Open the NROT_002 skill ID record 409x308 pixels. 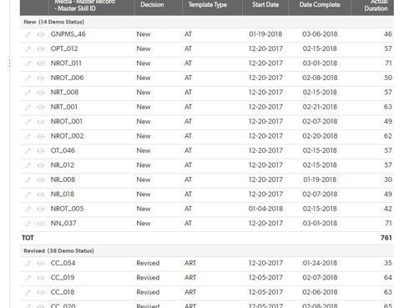tap(67, 136)
